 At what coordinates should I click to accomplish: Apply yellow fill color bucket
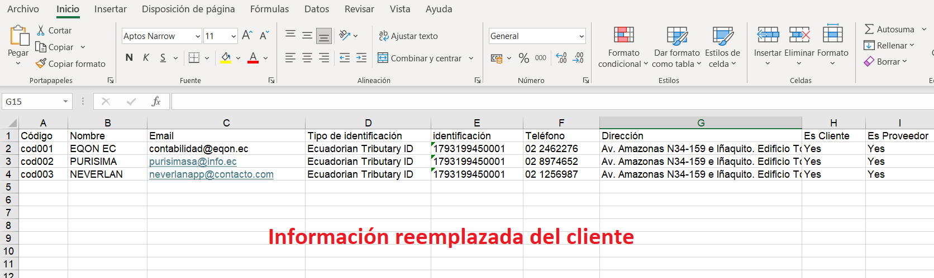click(226, 57)
